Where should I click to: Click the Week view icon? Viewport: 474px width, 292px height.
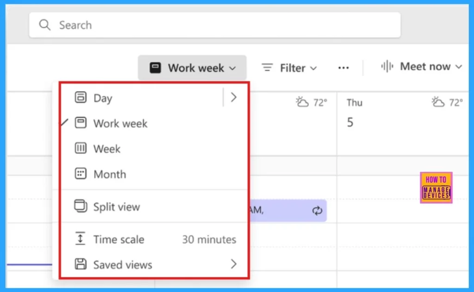point(81,148)
